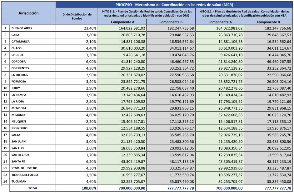Click HITO 3.2 Componente A total 700.000.000,00
This screenshot has height=193, width=294.
point(220,188)
